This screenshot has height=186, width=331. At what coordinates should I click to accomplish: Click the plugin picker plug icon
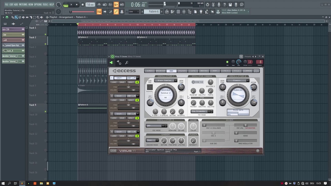tap(201, 12)
